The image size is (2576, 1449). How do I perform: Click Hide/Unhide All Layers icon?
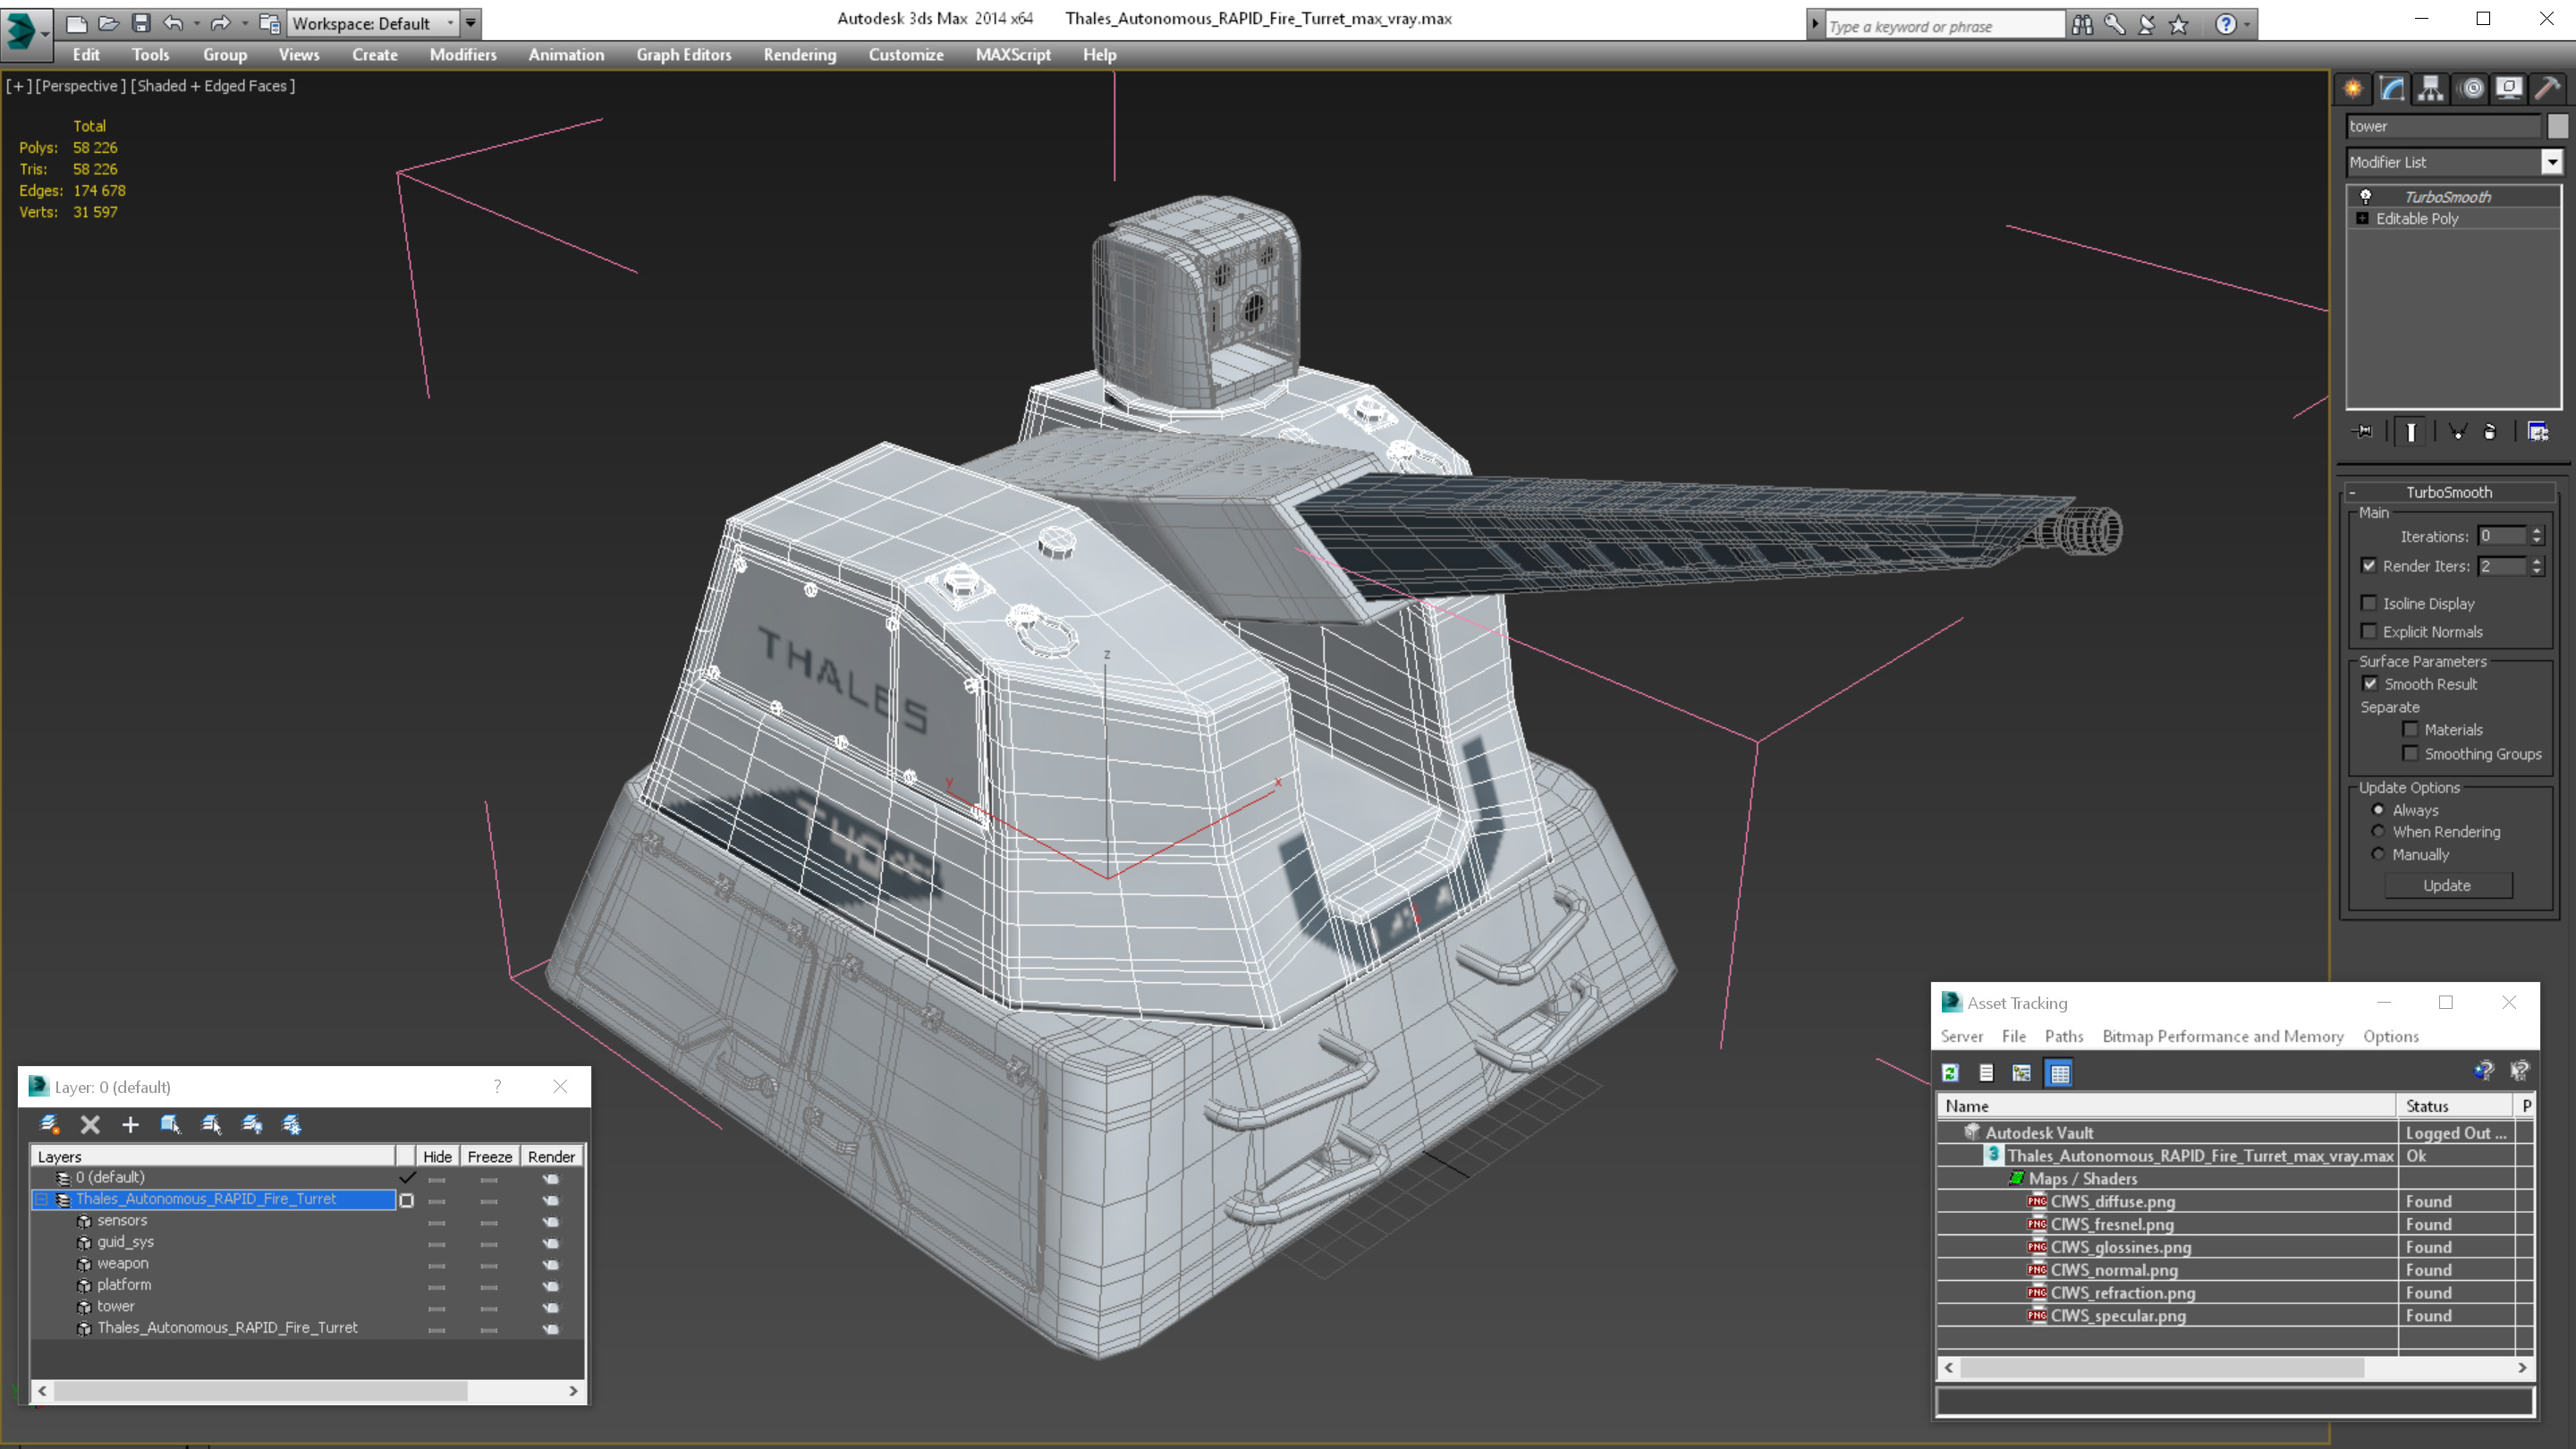point(252,1125)
